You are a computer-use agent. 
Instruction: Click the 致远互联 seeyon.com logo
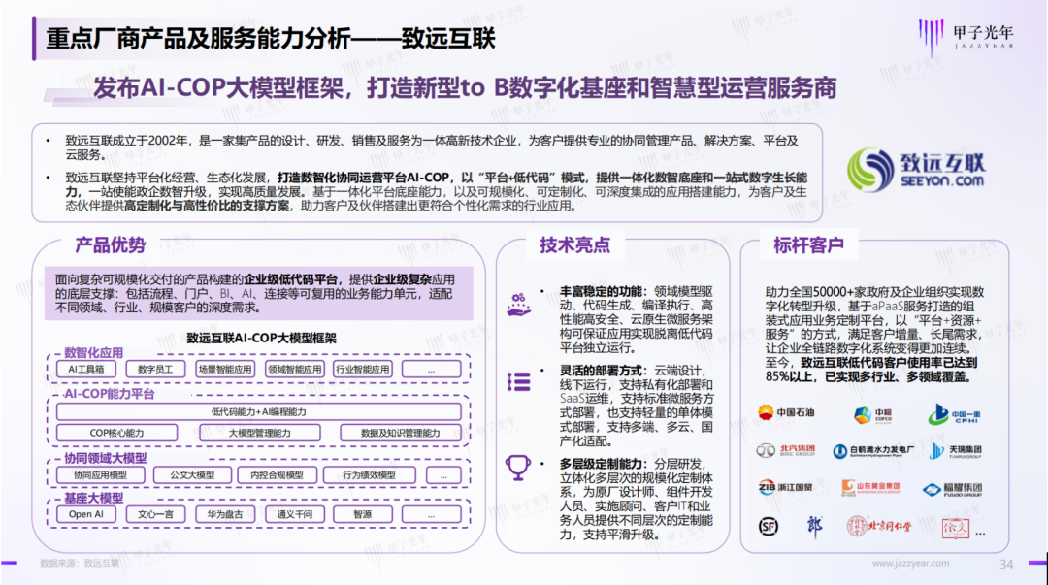916,170
